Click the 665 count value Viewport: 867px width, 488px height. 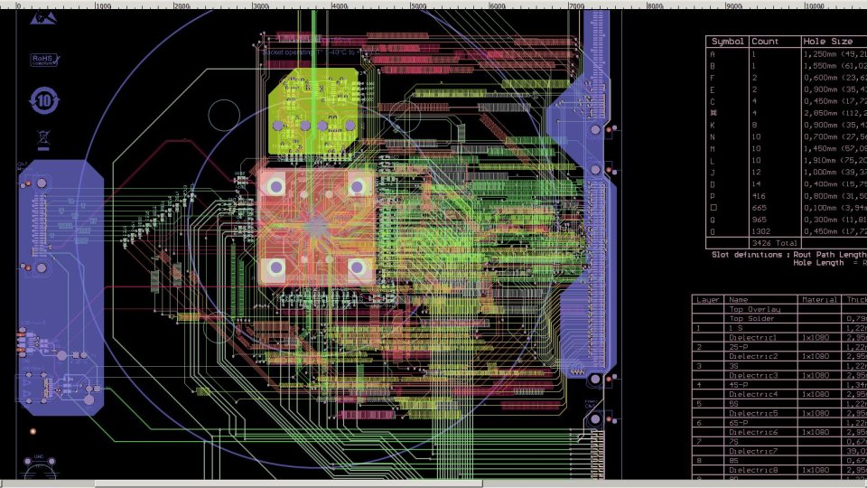pyautogui.click(x=759, y=208)
